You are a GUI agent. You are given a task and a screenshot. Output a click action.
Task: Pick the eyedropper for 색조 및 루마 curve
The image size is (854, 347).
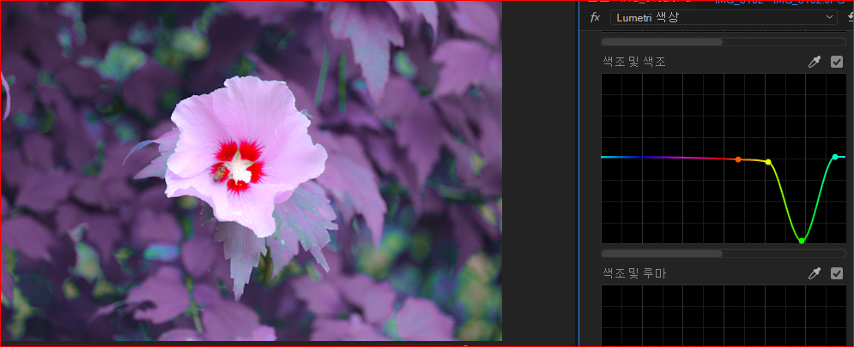click(x=815, y=273)
